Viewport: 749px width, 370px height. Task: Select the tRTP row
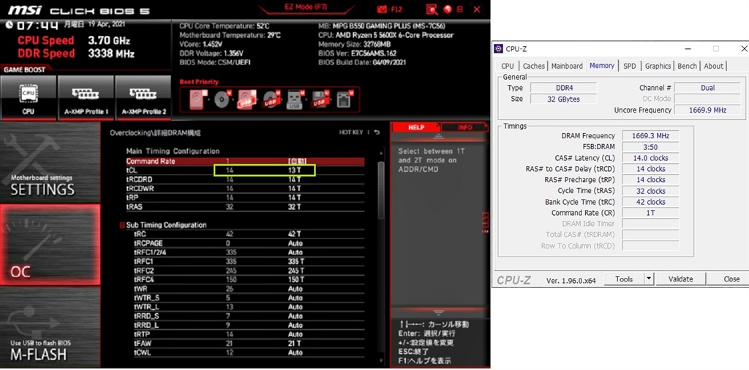249,334
